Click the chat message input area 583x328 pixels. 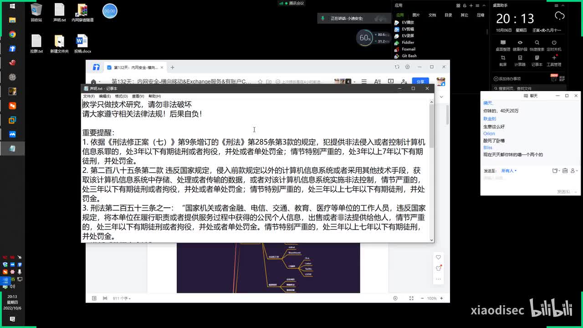click(x=530, y=181)
